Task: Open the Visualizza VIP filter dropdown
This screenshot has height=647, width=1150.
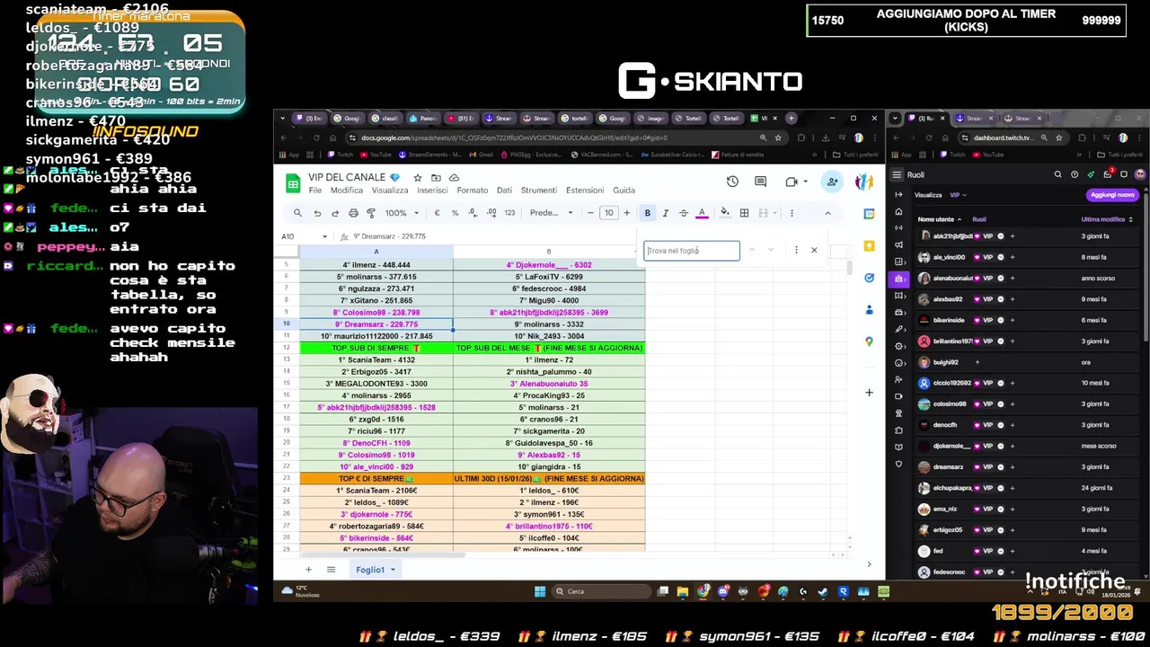Action: (957, 195)
